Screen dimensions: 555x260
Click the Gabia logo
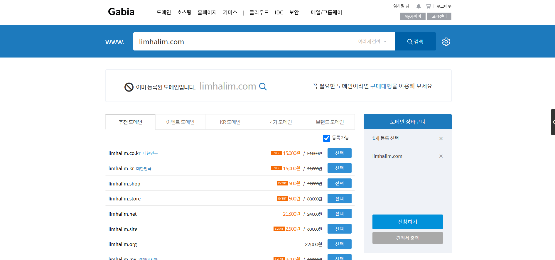click(x=121, y=12)
